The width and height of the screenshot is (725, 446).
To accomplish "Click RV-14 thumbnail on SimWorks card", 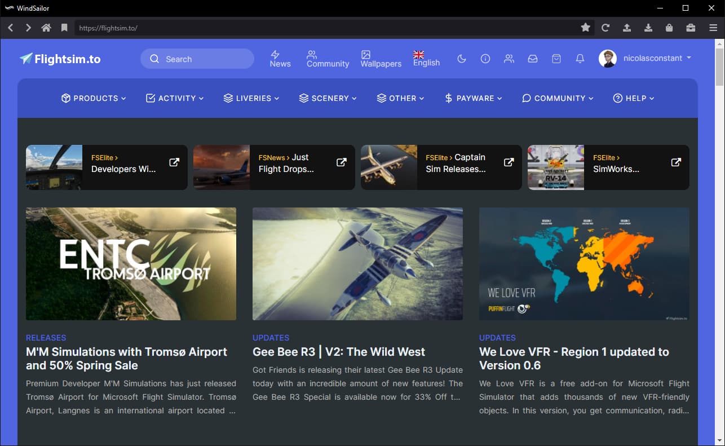I will click(556, 167).
